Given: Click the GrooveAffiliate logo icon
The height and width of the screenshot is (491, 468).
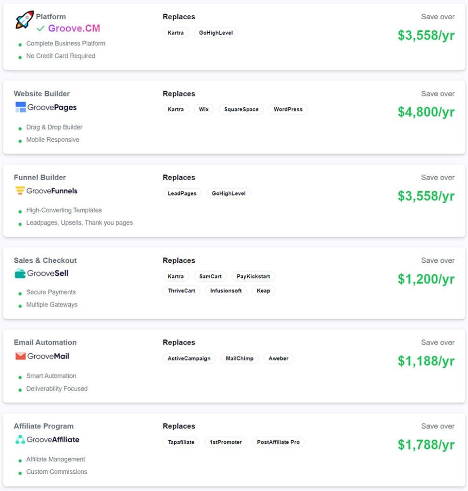Looking at the screenshot, I should coord(20,439).
